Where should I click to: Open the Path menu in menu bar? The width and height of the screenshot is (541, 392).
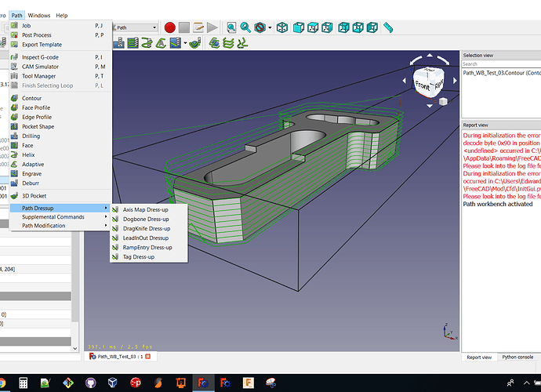click(x=16, y=16)
